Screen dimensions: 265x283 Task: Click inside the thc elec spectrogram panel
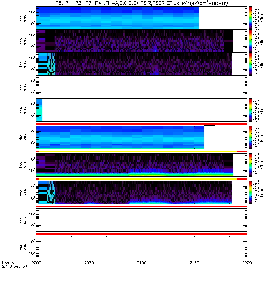135,64
